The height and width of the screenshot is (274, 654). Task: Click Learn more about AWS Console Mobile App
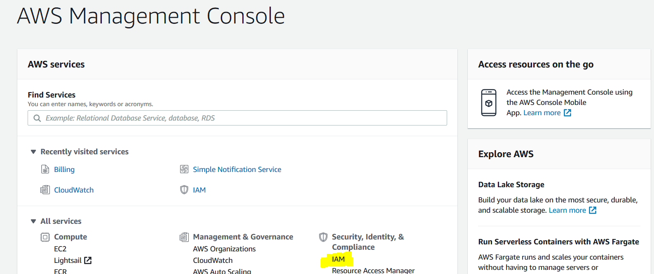click(x=542, y=113)
